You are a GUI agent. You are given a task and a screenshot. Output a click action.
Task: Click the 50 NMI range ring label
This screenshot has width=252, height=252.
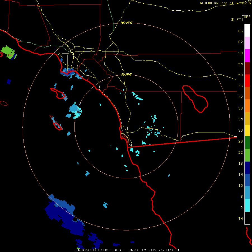tap(126, 74)
